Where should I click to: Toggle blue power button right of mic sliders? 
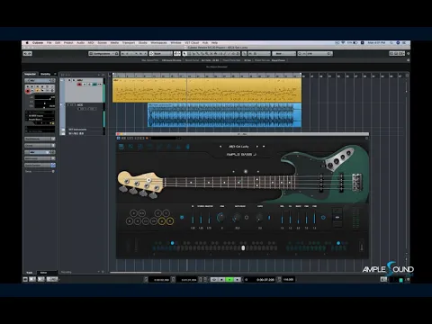click(323, 217)
